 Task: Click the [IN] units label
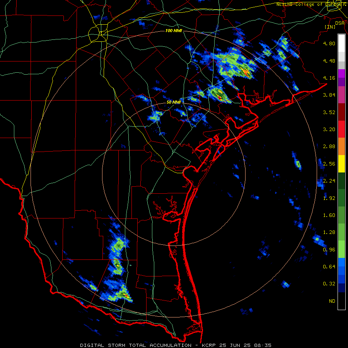[x=330, y=27]
